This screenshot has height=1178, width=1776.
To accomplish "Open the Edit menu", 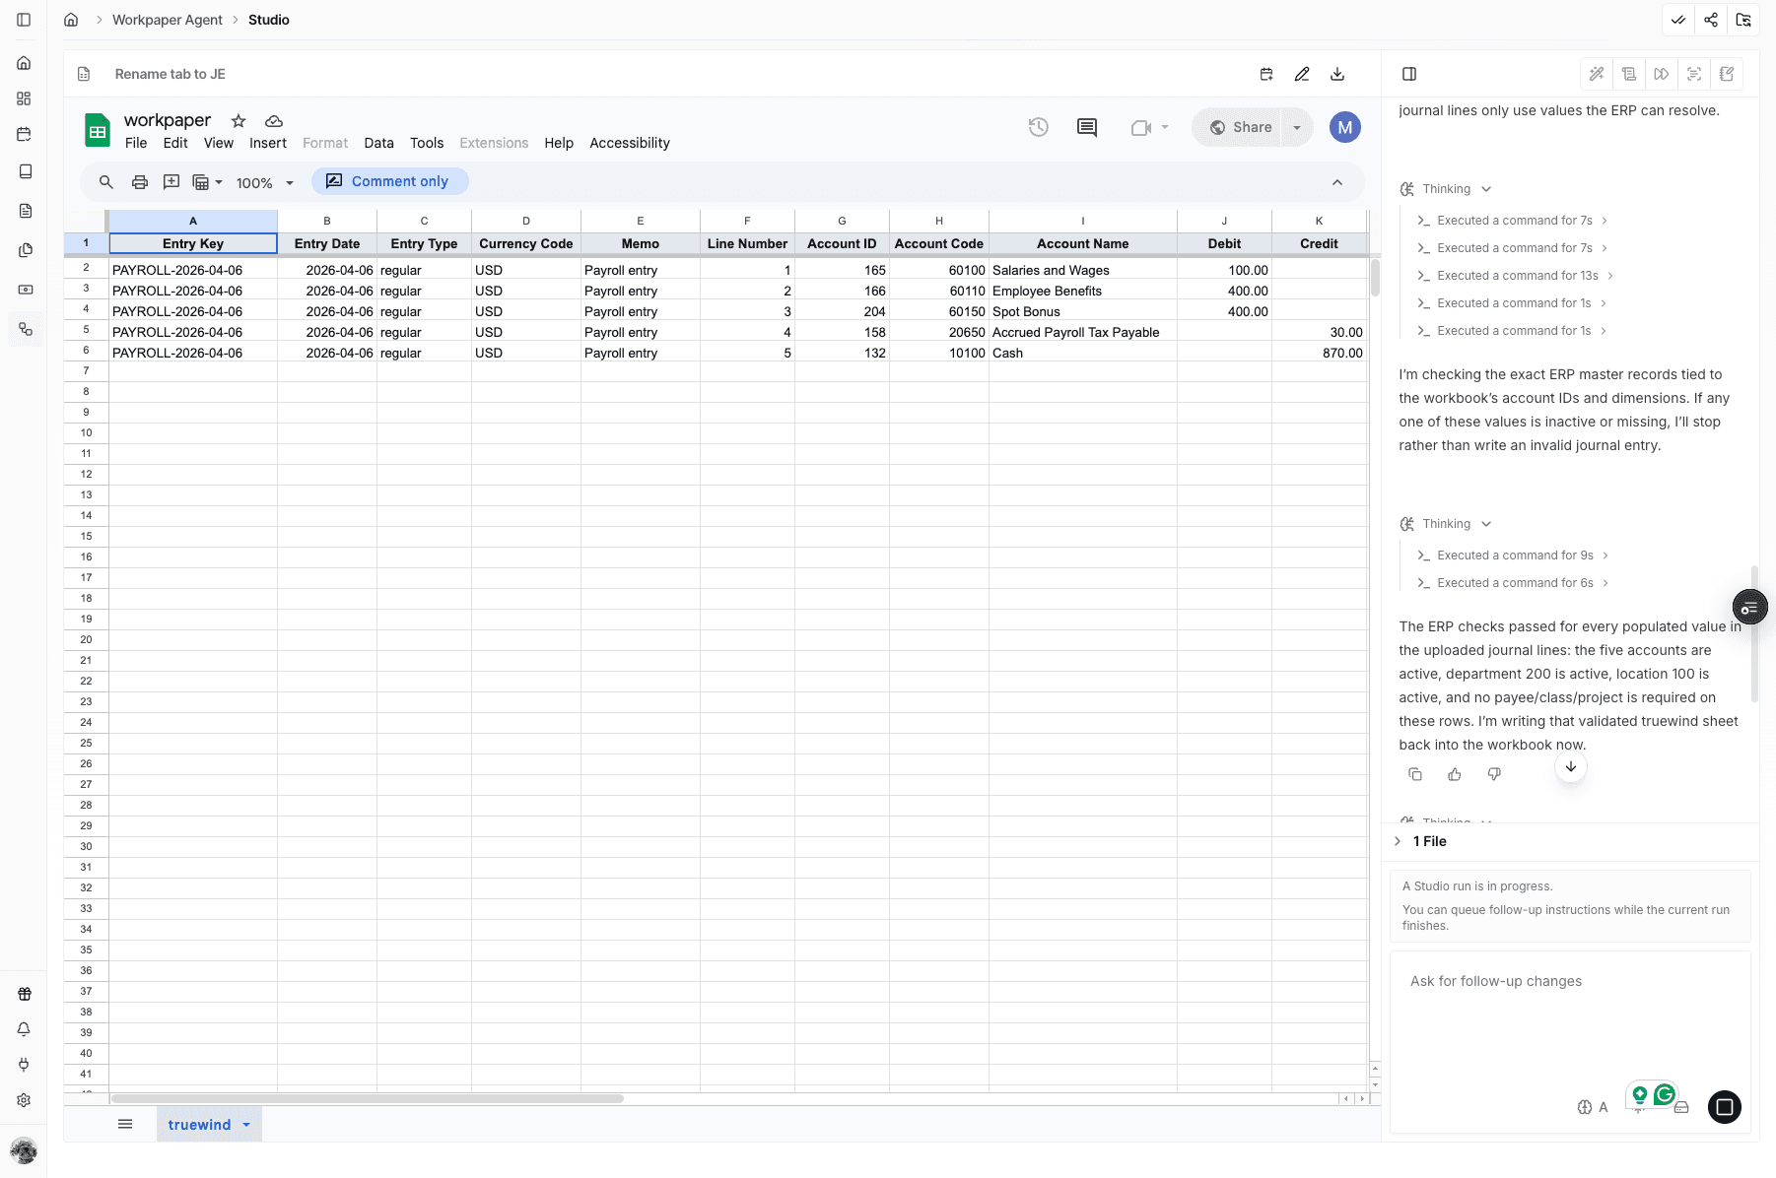I will (175, 143).
